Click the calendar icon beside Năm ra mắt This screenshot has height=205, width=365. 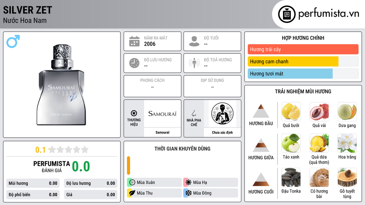click(x=134, y=41)
